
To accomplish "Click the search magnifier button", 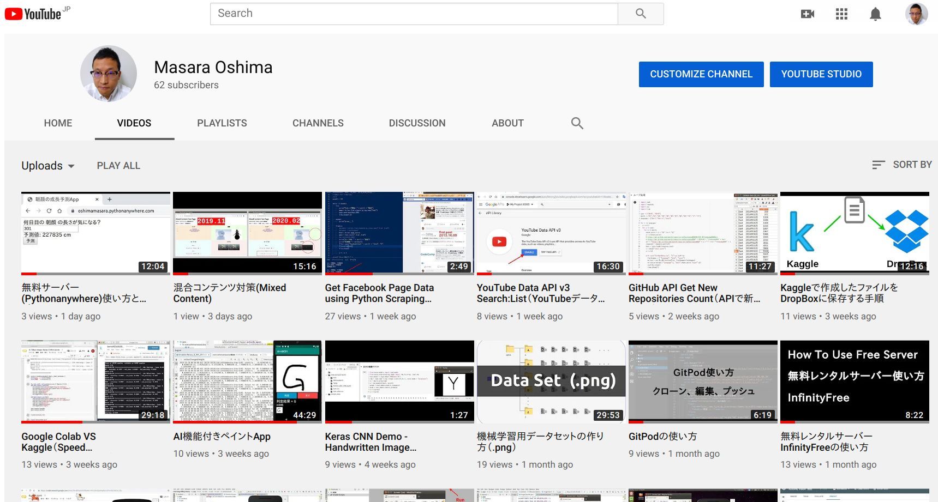I will pos(641,13).
